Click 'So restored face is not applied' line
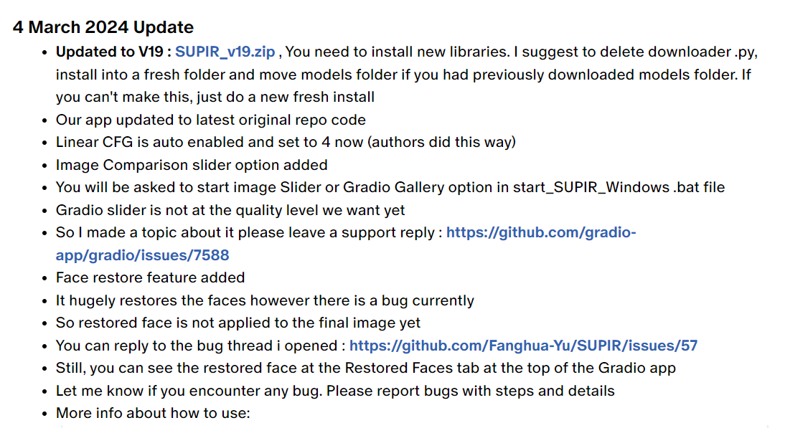Viewport: 785px width, 428px height. [238, 323]
